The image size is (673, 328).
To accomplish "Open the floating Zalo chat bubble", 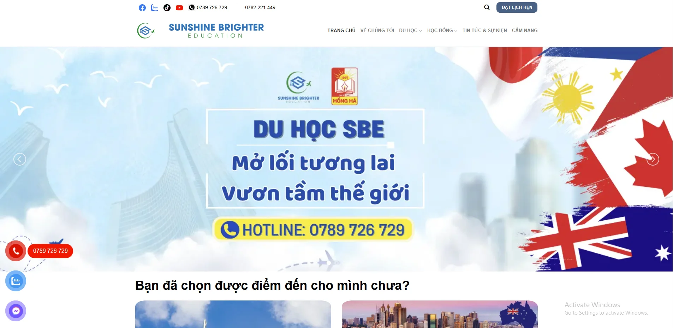I will click(x=16, y=281).
